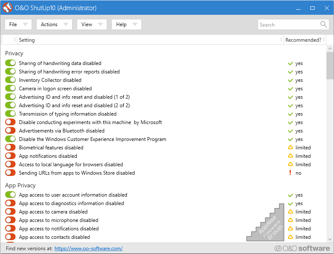Click the 'Privacy' section heading
This screenshot has width=334, height=254.
click(14, 53)
